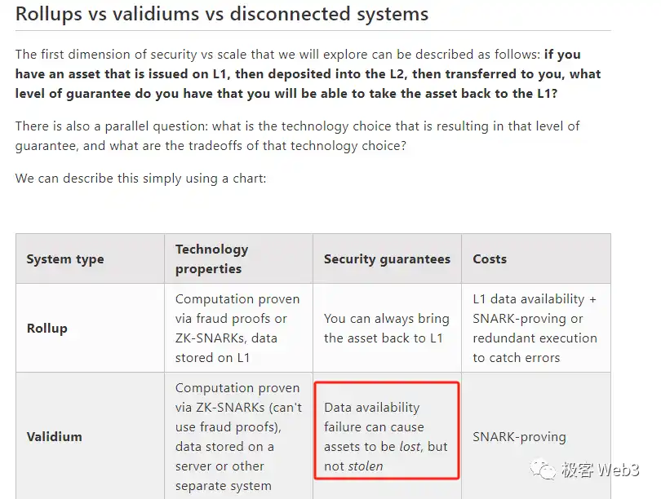Click the italic word stolen in the table
This screenshot has height=499, width=661.
pyautogui.click(x=366, y=466)
